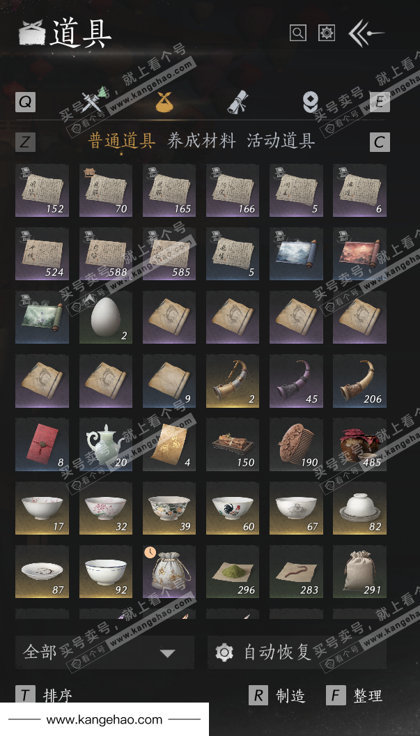Select the white egg item

pyautogui.click(x=106, y=317)
